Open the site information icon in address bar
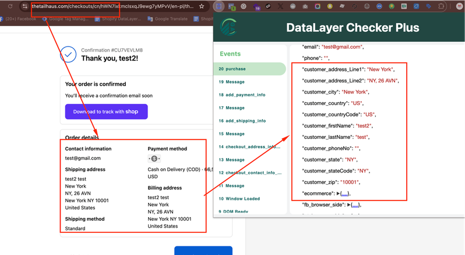The height and width of the screenshot is (255, 465). point(25,6)
